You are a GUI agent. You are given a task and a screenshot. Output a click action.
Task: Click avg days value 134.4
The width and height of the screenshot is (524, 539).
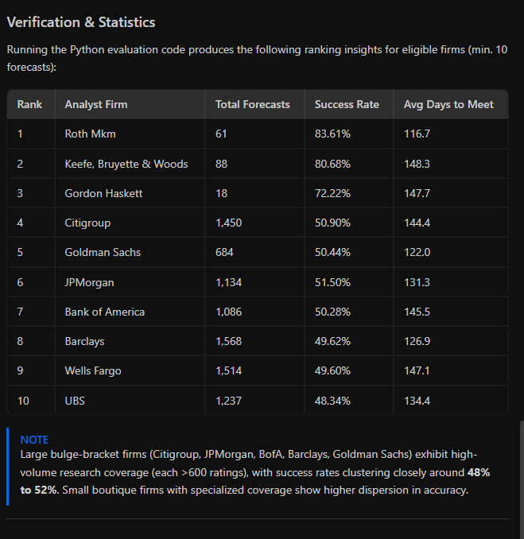pyautogui.click(x=417, y=401)
